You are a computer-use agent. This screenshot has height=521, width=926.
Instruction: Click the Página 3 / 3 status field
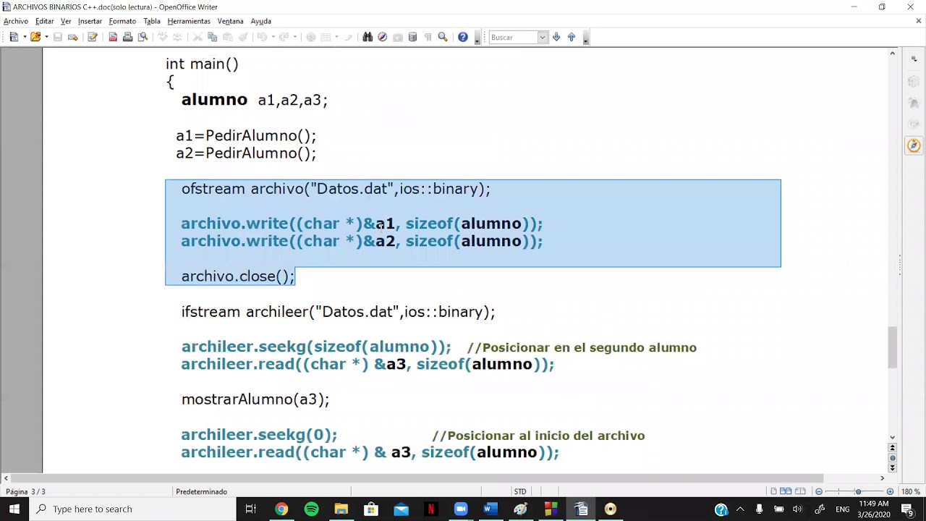25,491
